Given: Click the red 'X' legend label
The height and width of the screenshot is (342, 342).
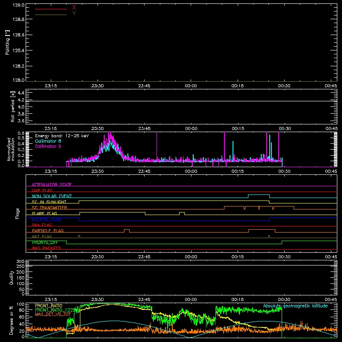Looking at the screenshot, I should [74, 8].
